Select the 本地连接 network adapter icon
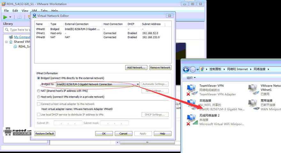Image resolution: width=281 pixels, height=153 pixels. coord(192,105)
